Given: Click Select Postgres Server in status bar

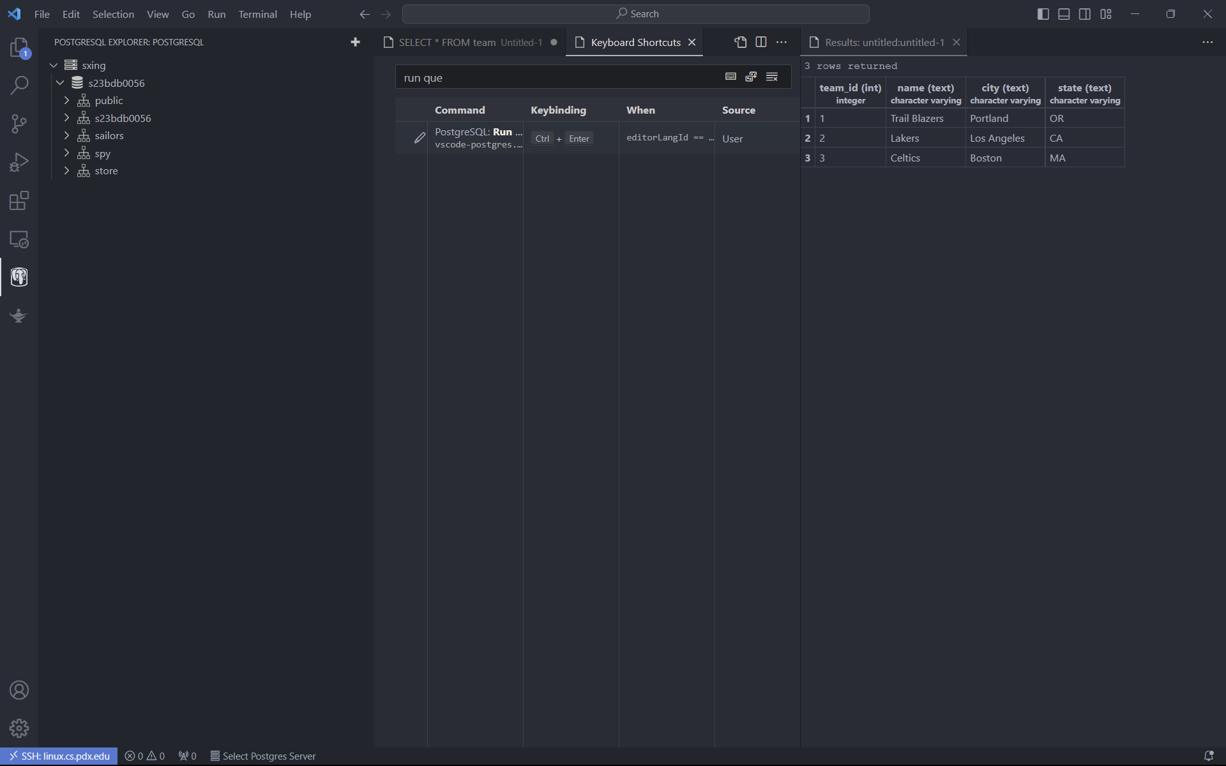Looking at the screenshot, I should (x=263, y=756).
